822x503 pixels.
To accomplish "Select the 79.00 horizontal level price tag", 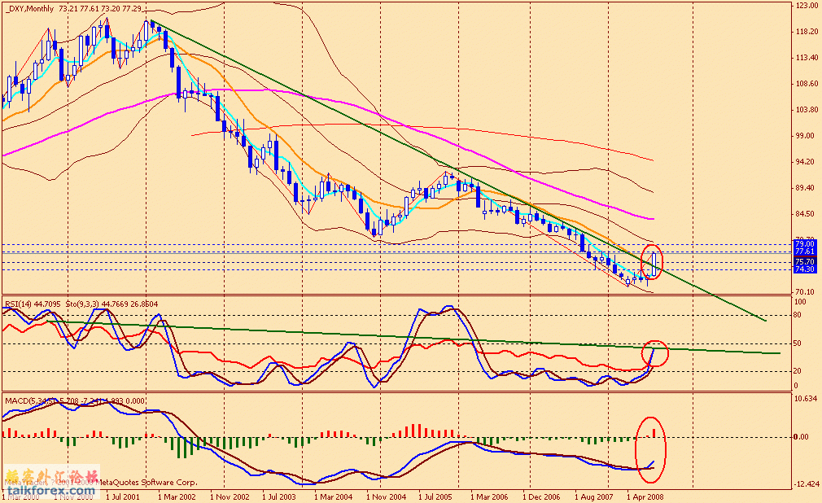I will pyautogui.click(x=804, y=244).
